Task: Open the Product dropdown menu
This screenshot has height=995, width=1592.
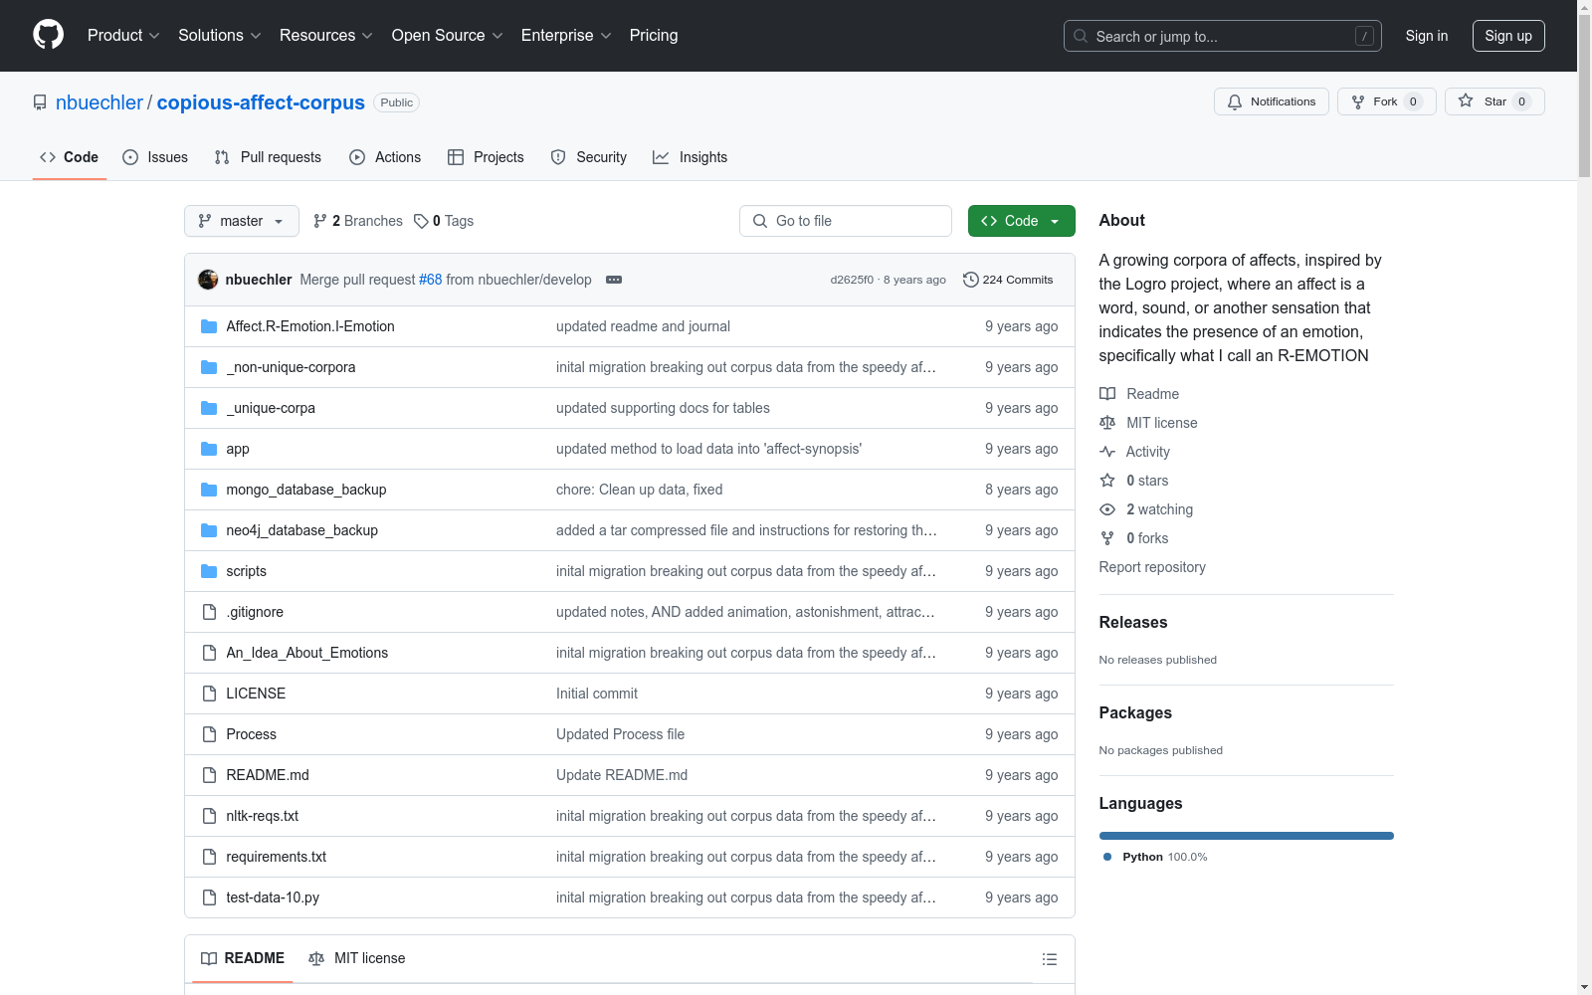Action: pyautogui.click(x=123, y=36)
